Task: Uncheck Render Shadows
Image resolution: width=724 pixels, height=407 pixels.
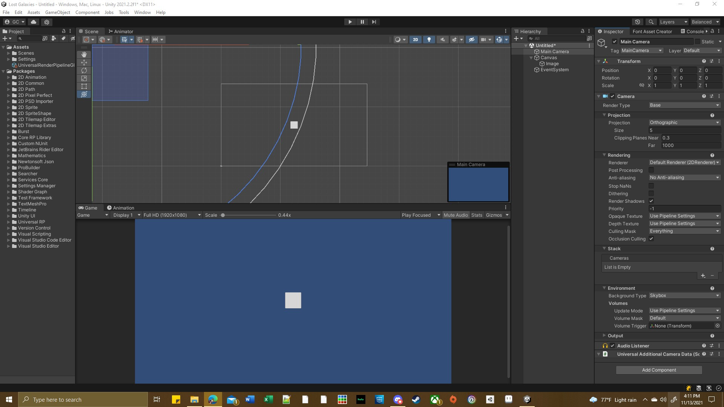Action: tap(651, 201)
